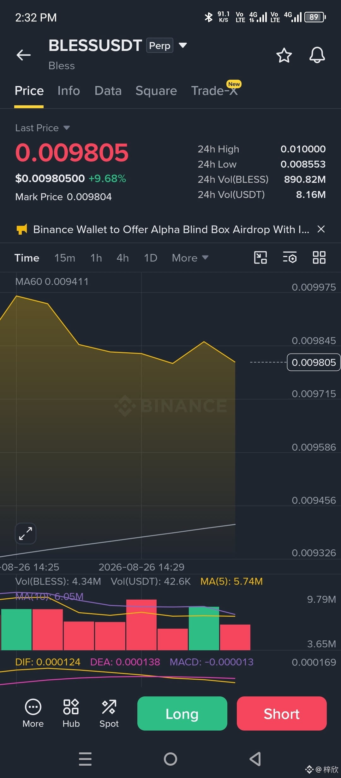341x778 pixels.
Task: Open chart indicator settings icon
Action: coord(290,257)
